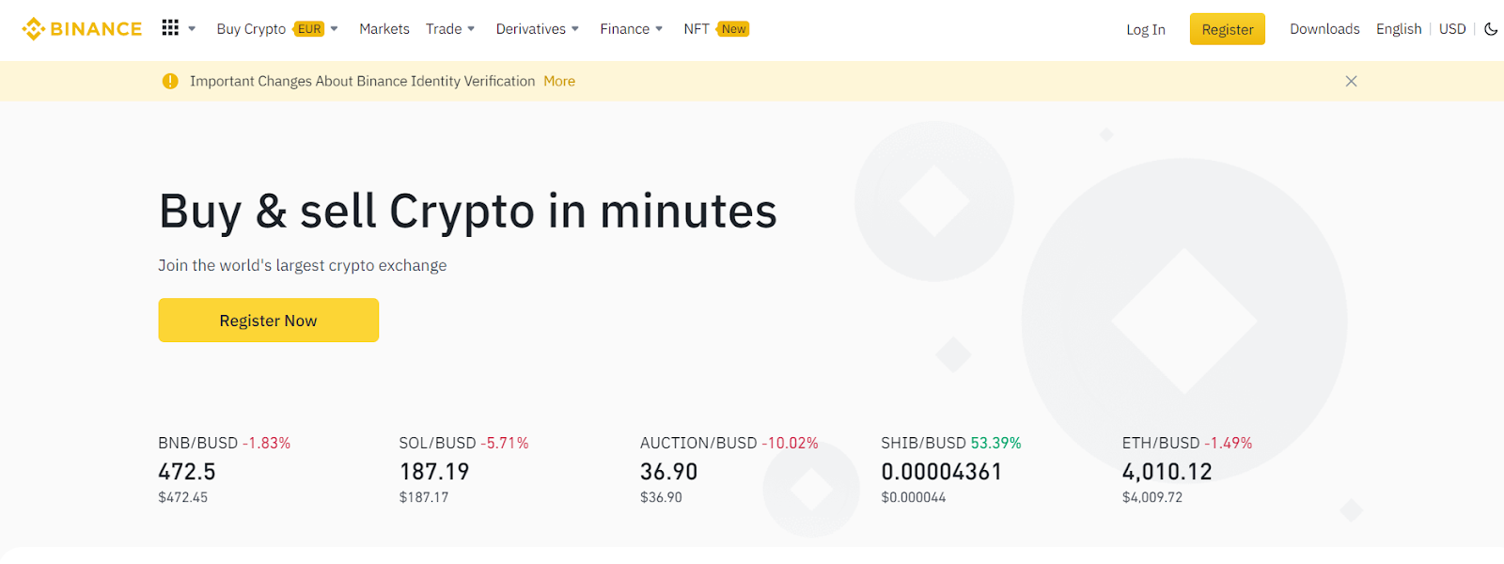Change language from English
This screenshot has width=1504, height=564.
click(1399, 29)
